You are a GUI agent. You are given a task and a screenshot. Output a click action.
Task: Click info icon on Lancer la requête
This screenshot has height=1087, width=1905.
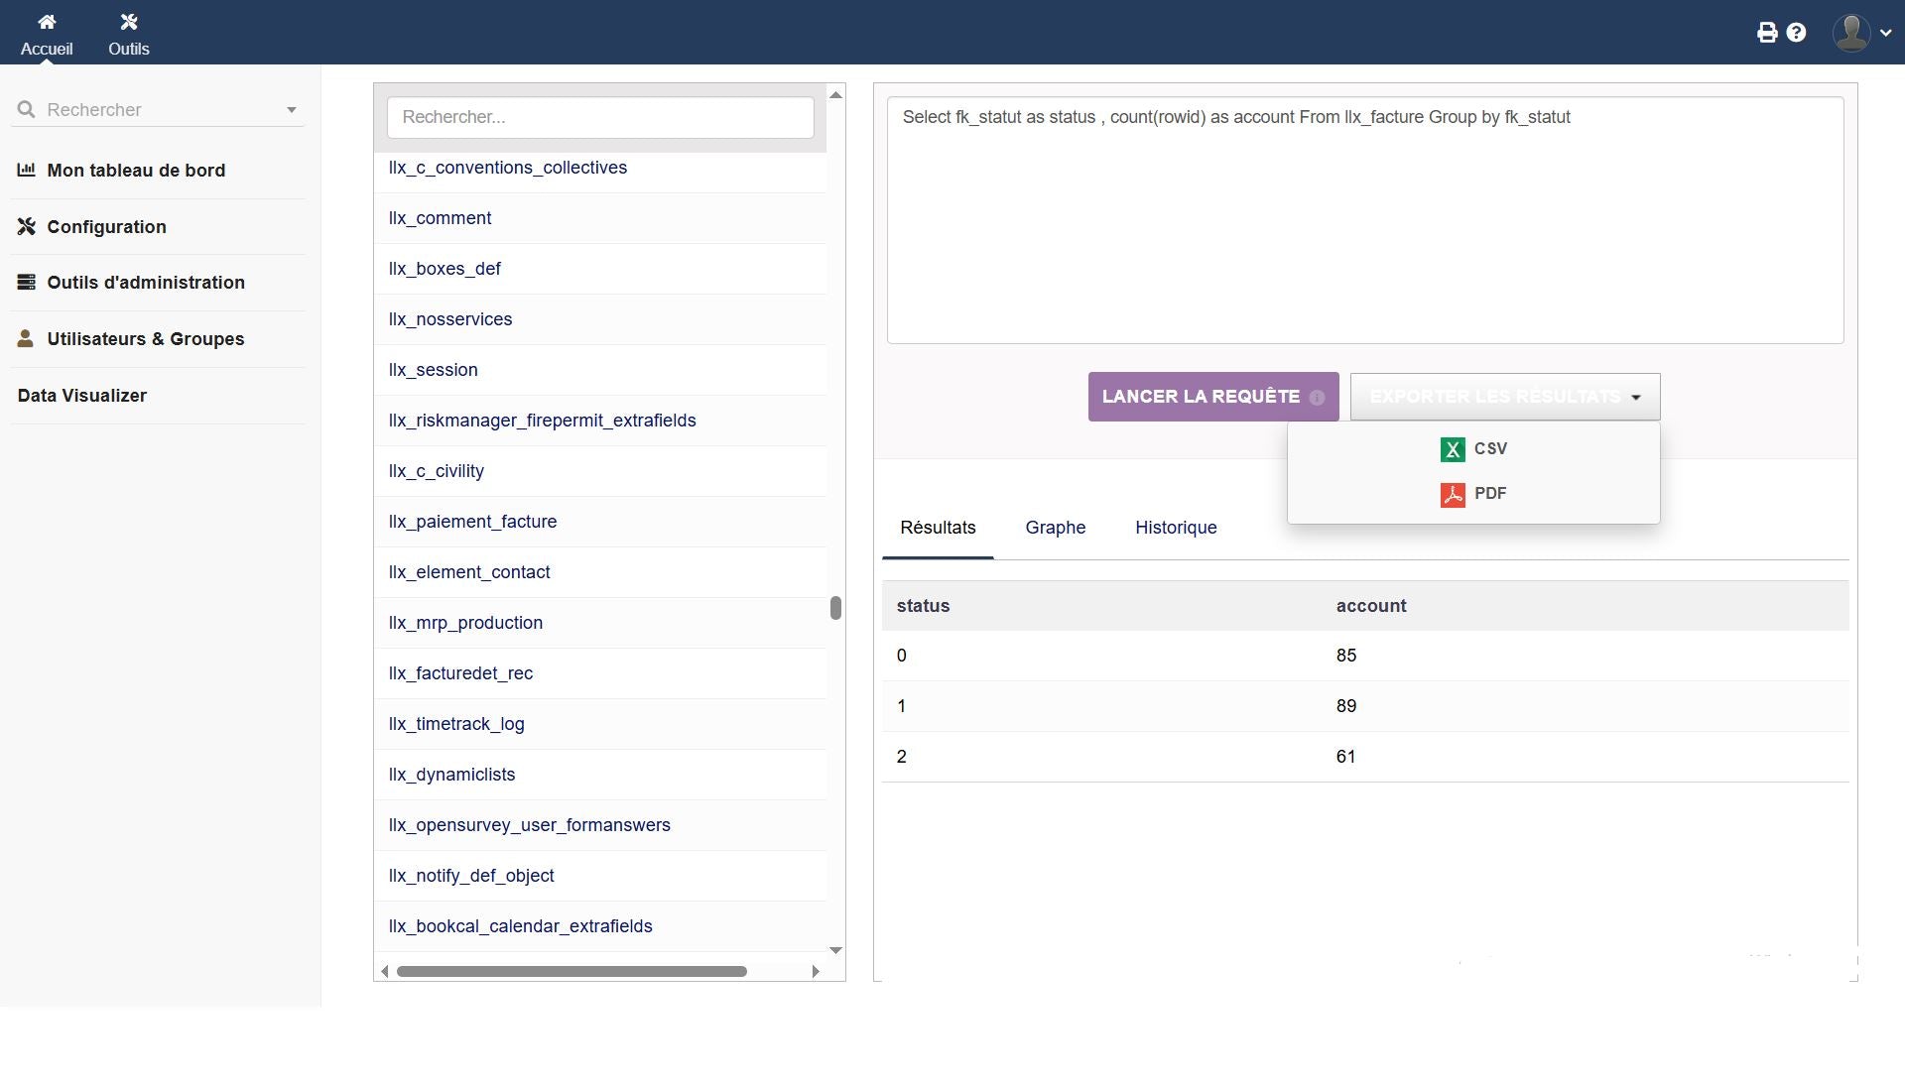pyautogui.click(x=1317, y=398)
